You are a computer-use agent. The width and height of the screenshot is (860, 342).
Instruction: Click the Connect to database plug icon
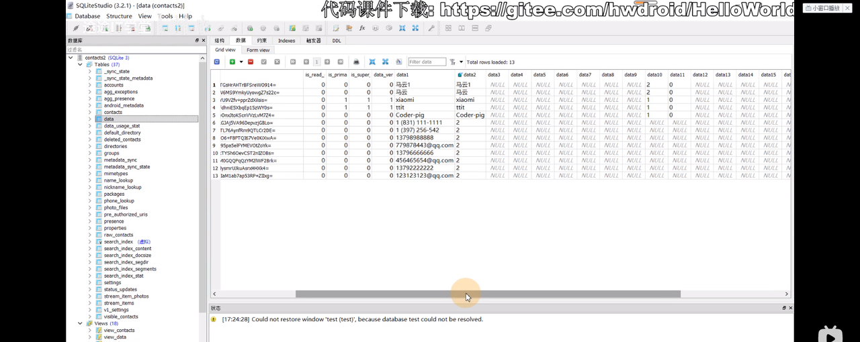pos(76,28)
